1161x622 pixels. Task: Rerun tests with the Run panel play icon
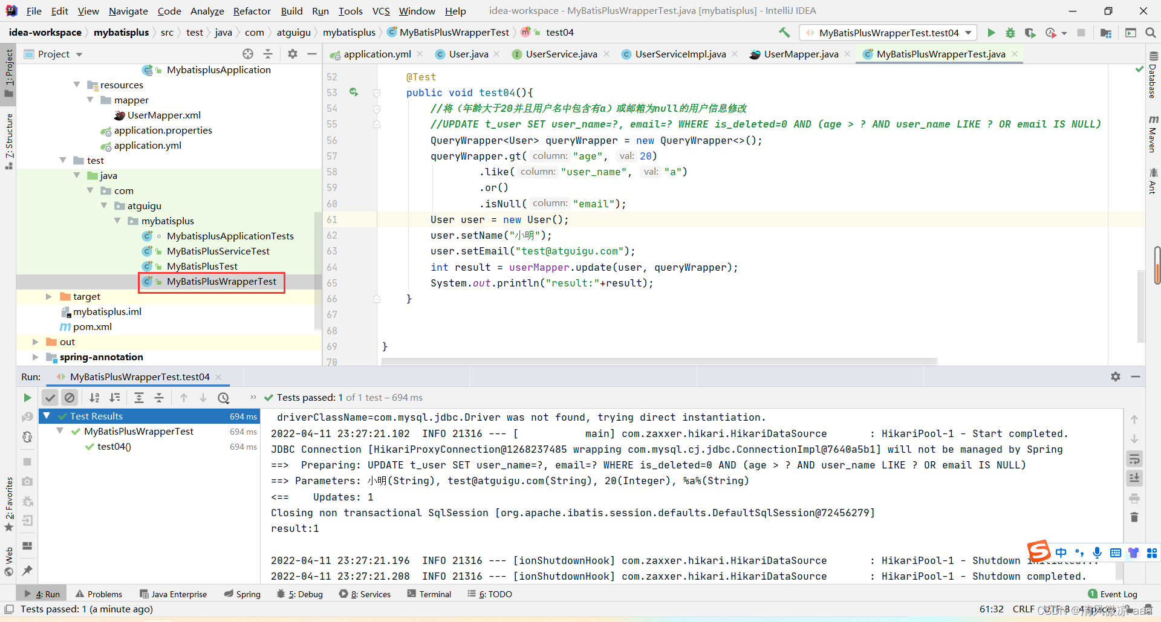click(x=27, y=398)
